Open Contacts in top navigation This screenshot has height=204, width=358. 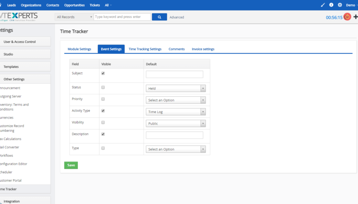[x=53, y=5]
